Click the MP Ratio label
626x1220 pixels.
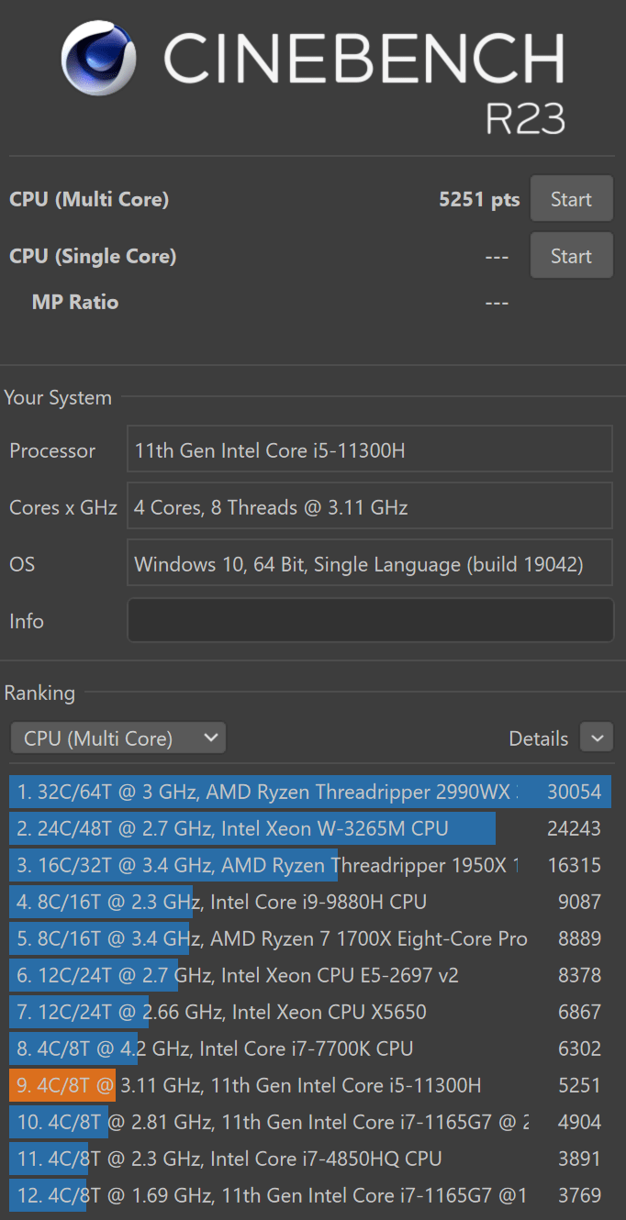(75, 302)
